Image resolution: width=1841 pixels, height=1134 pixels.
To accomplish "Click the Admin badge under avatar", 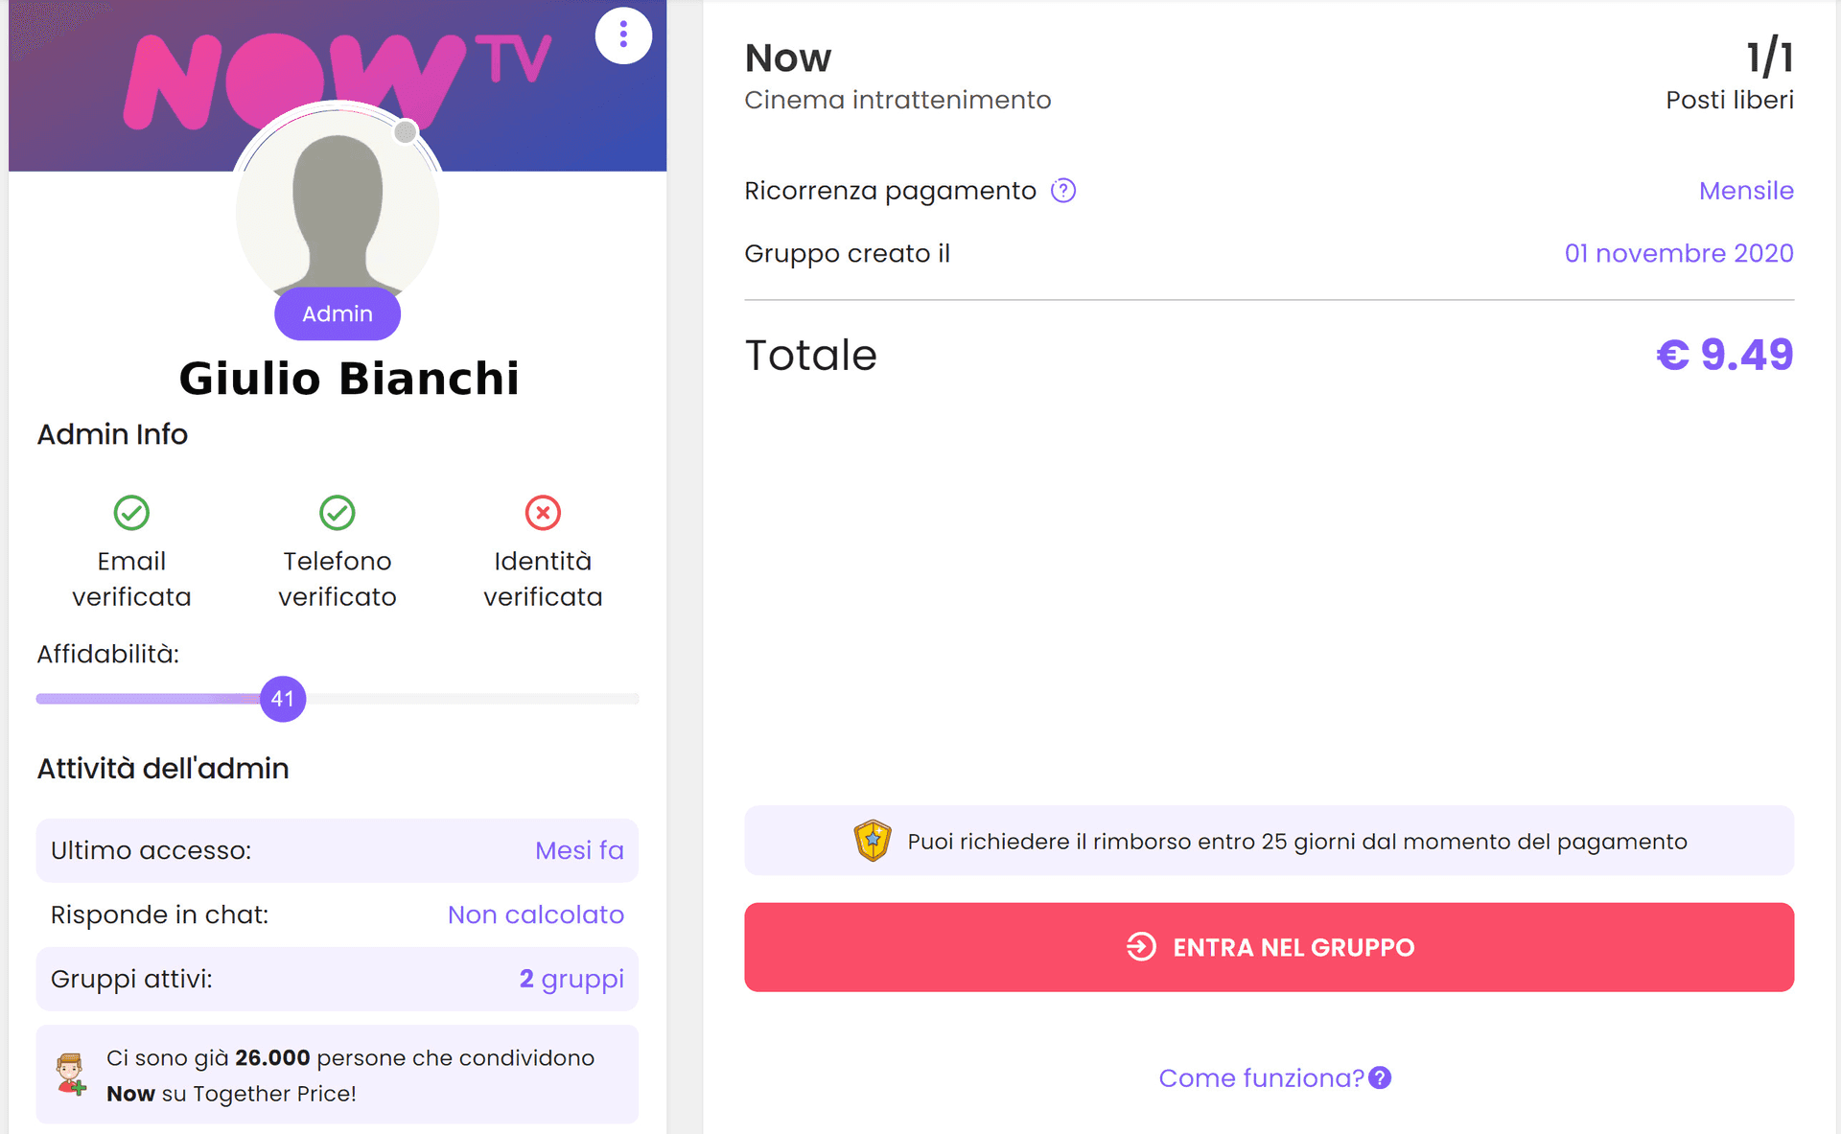I will pyautogui.click(x=338, y=313).
